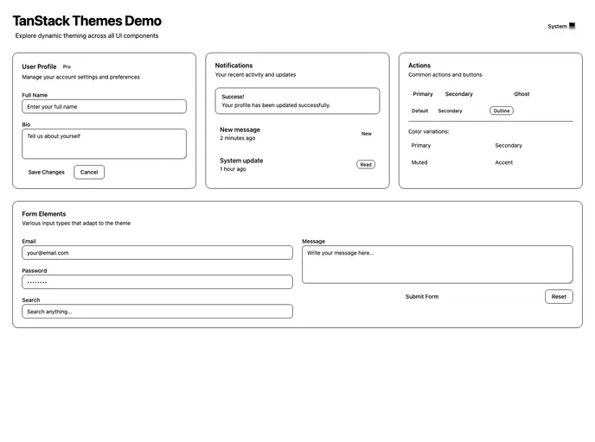The width and height of the screenshot is (595, 442).
Task: Click the Color variations: label
Action: tap(428, 131)
